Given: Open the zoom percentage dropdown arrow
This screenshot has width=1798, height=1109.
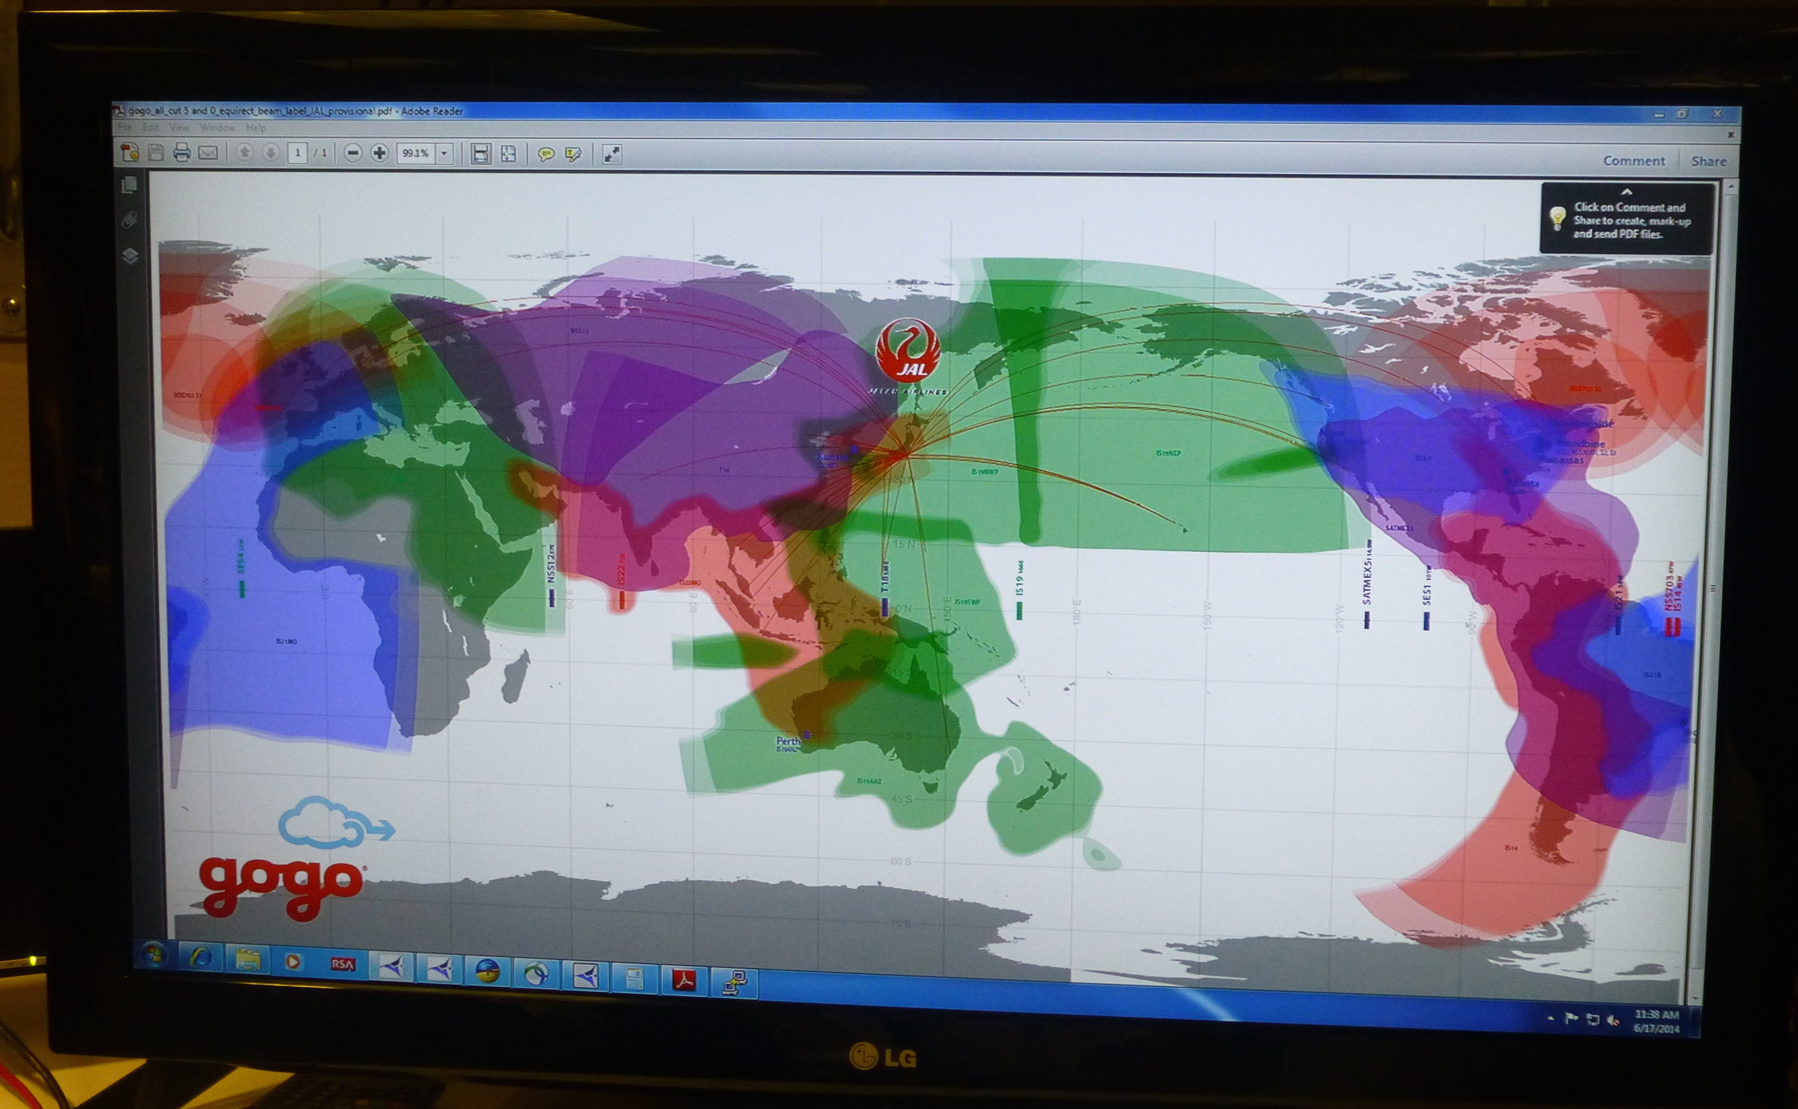Looking at the screenshot, I should click(x=444, y=154).
